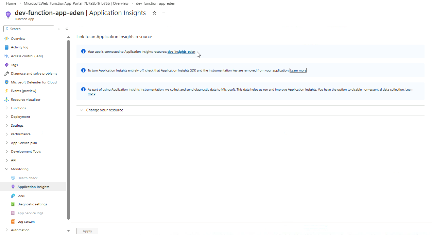Screen dimensions: 432x236
Task: Click Home in the breadcrumb
Action: 11,3
